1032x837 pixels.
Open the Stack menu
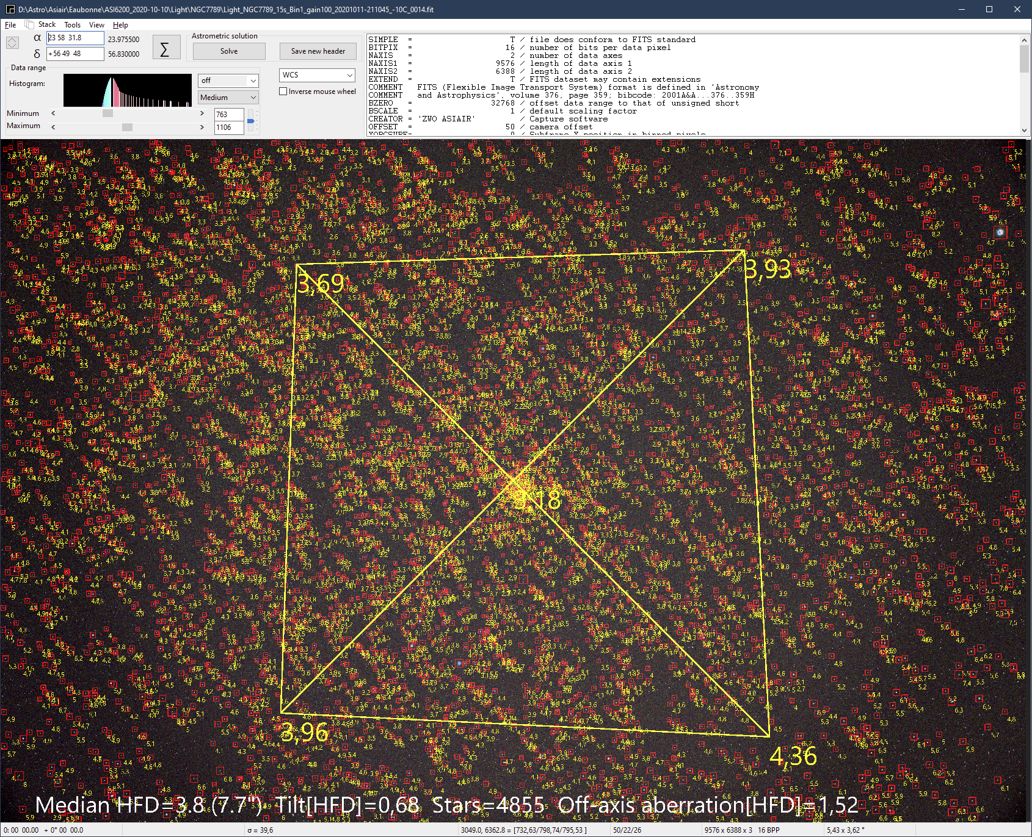coord(47,25)
